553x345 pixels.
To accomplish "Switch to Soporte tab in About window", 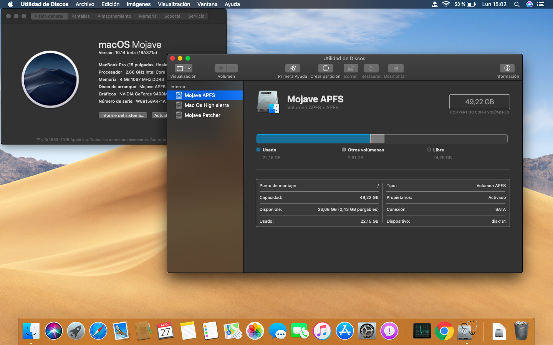I will point(172,16).
